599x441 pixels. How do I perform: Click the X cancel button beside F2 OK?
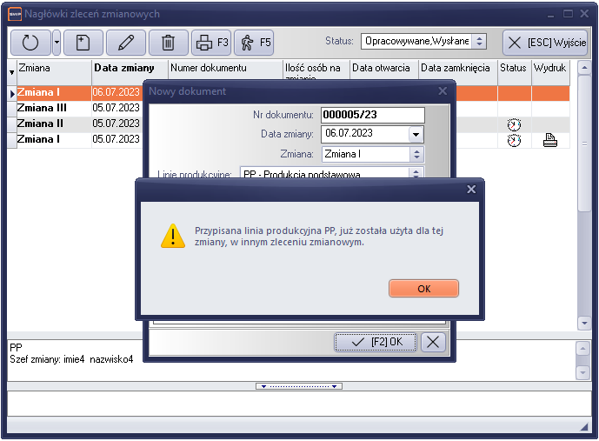(x=433, y=342)
